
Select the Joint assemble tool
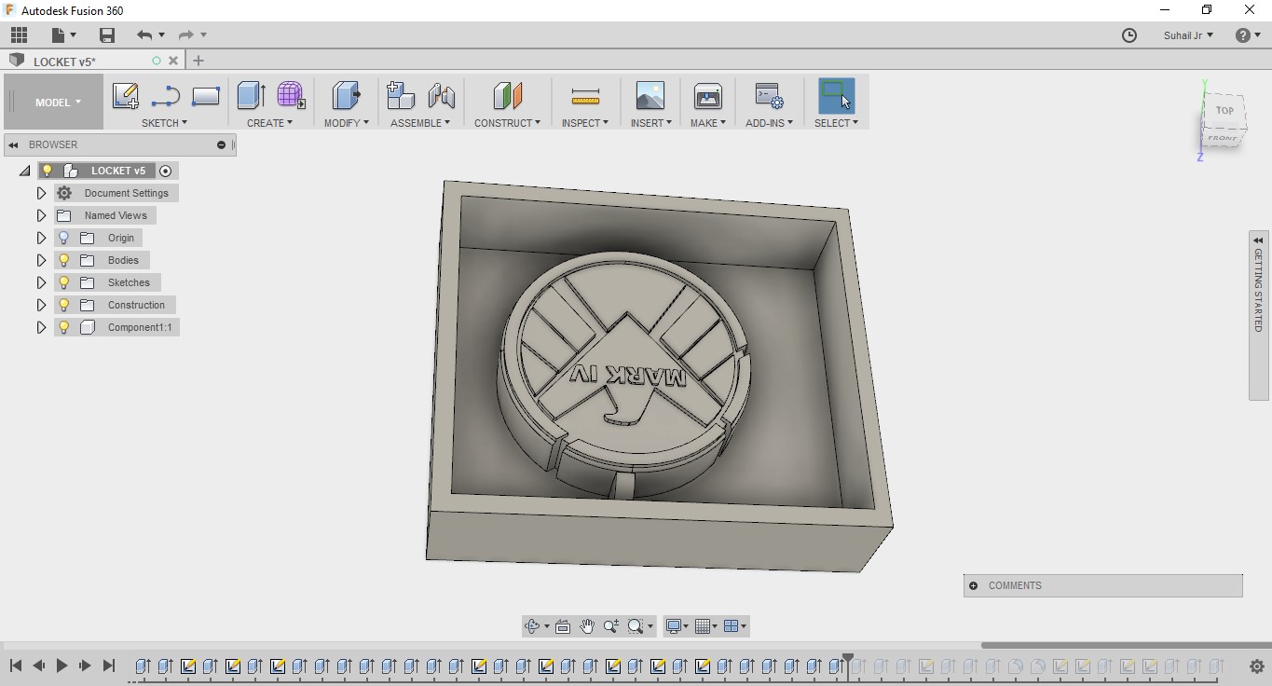442,95
